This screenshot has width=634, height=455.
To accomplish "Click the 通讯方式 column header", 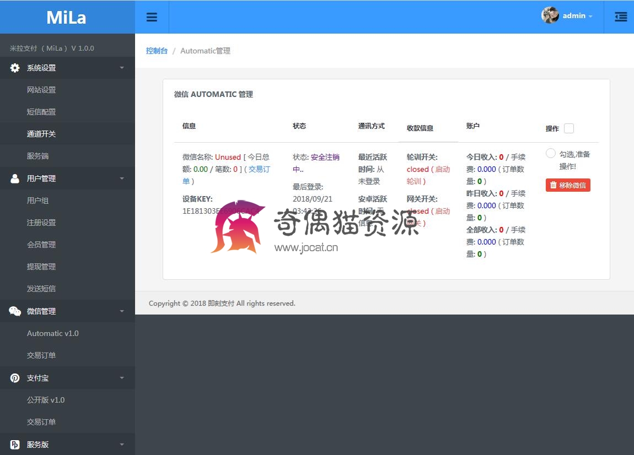I will tap(371, 126).
